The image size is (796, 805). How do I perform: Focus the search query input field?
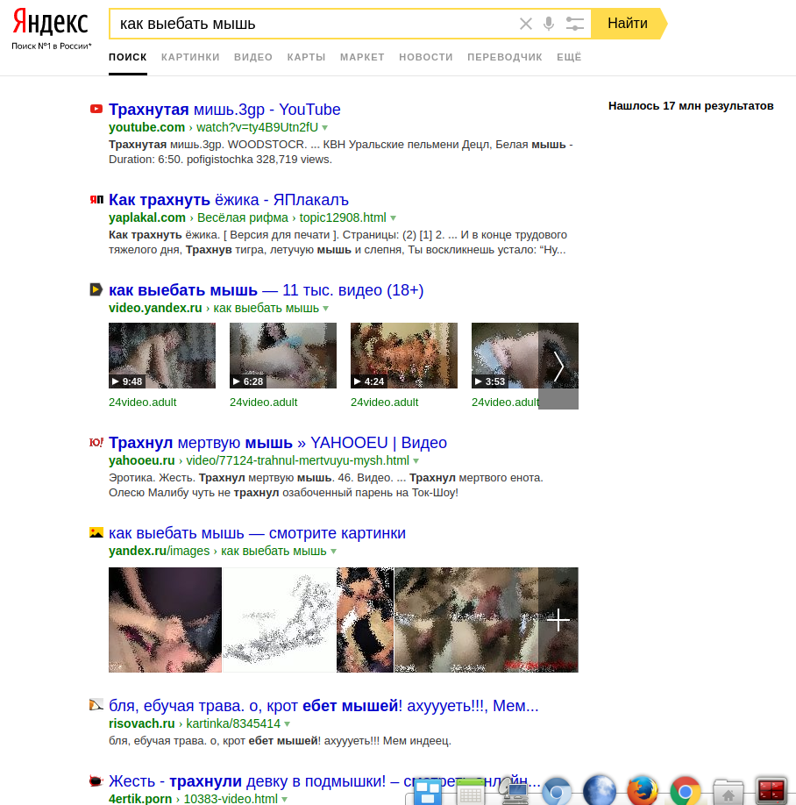click(313, 24)
